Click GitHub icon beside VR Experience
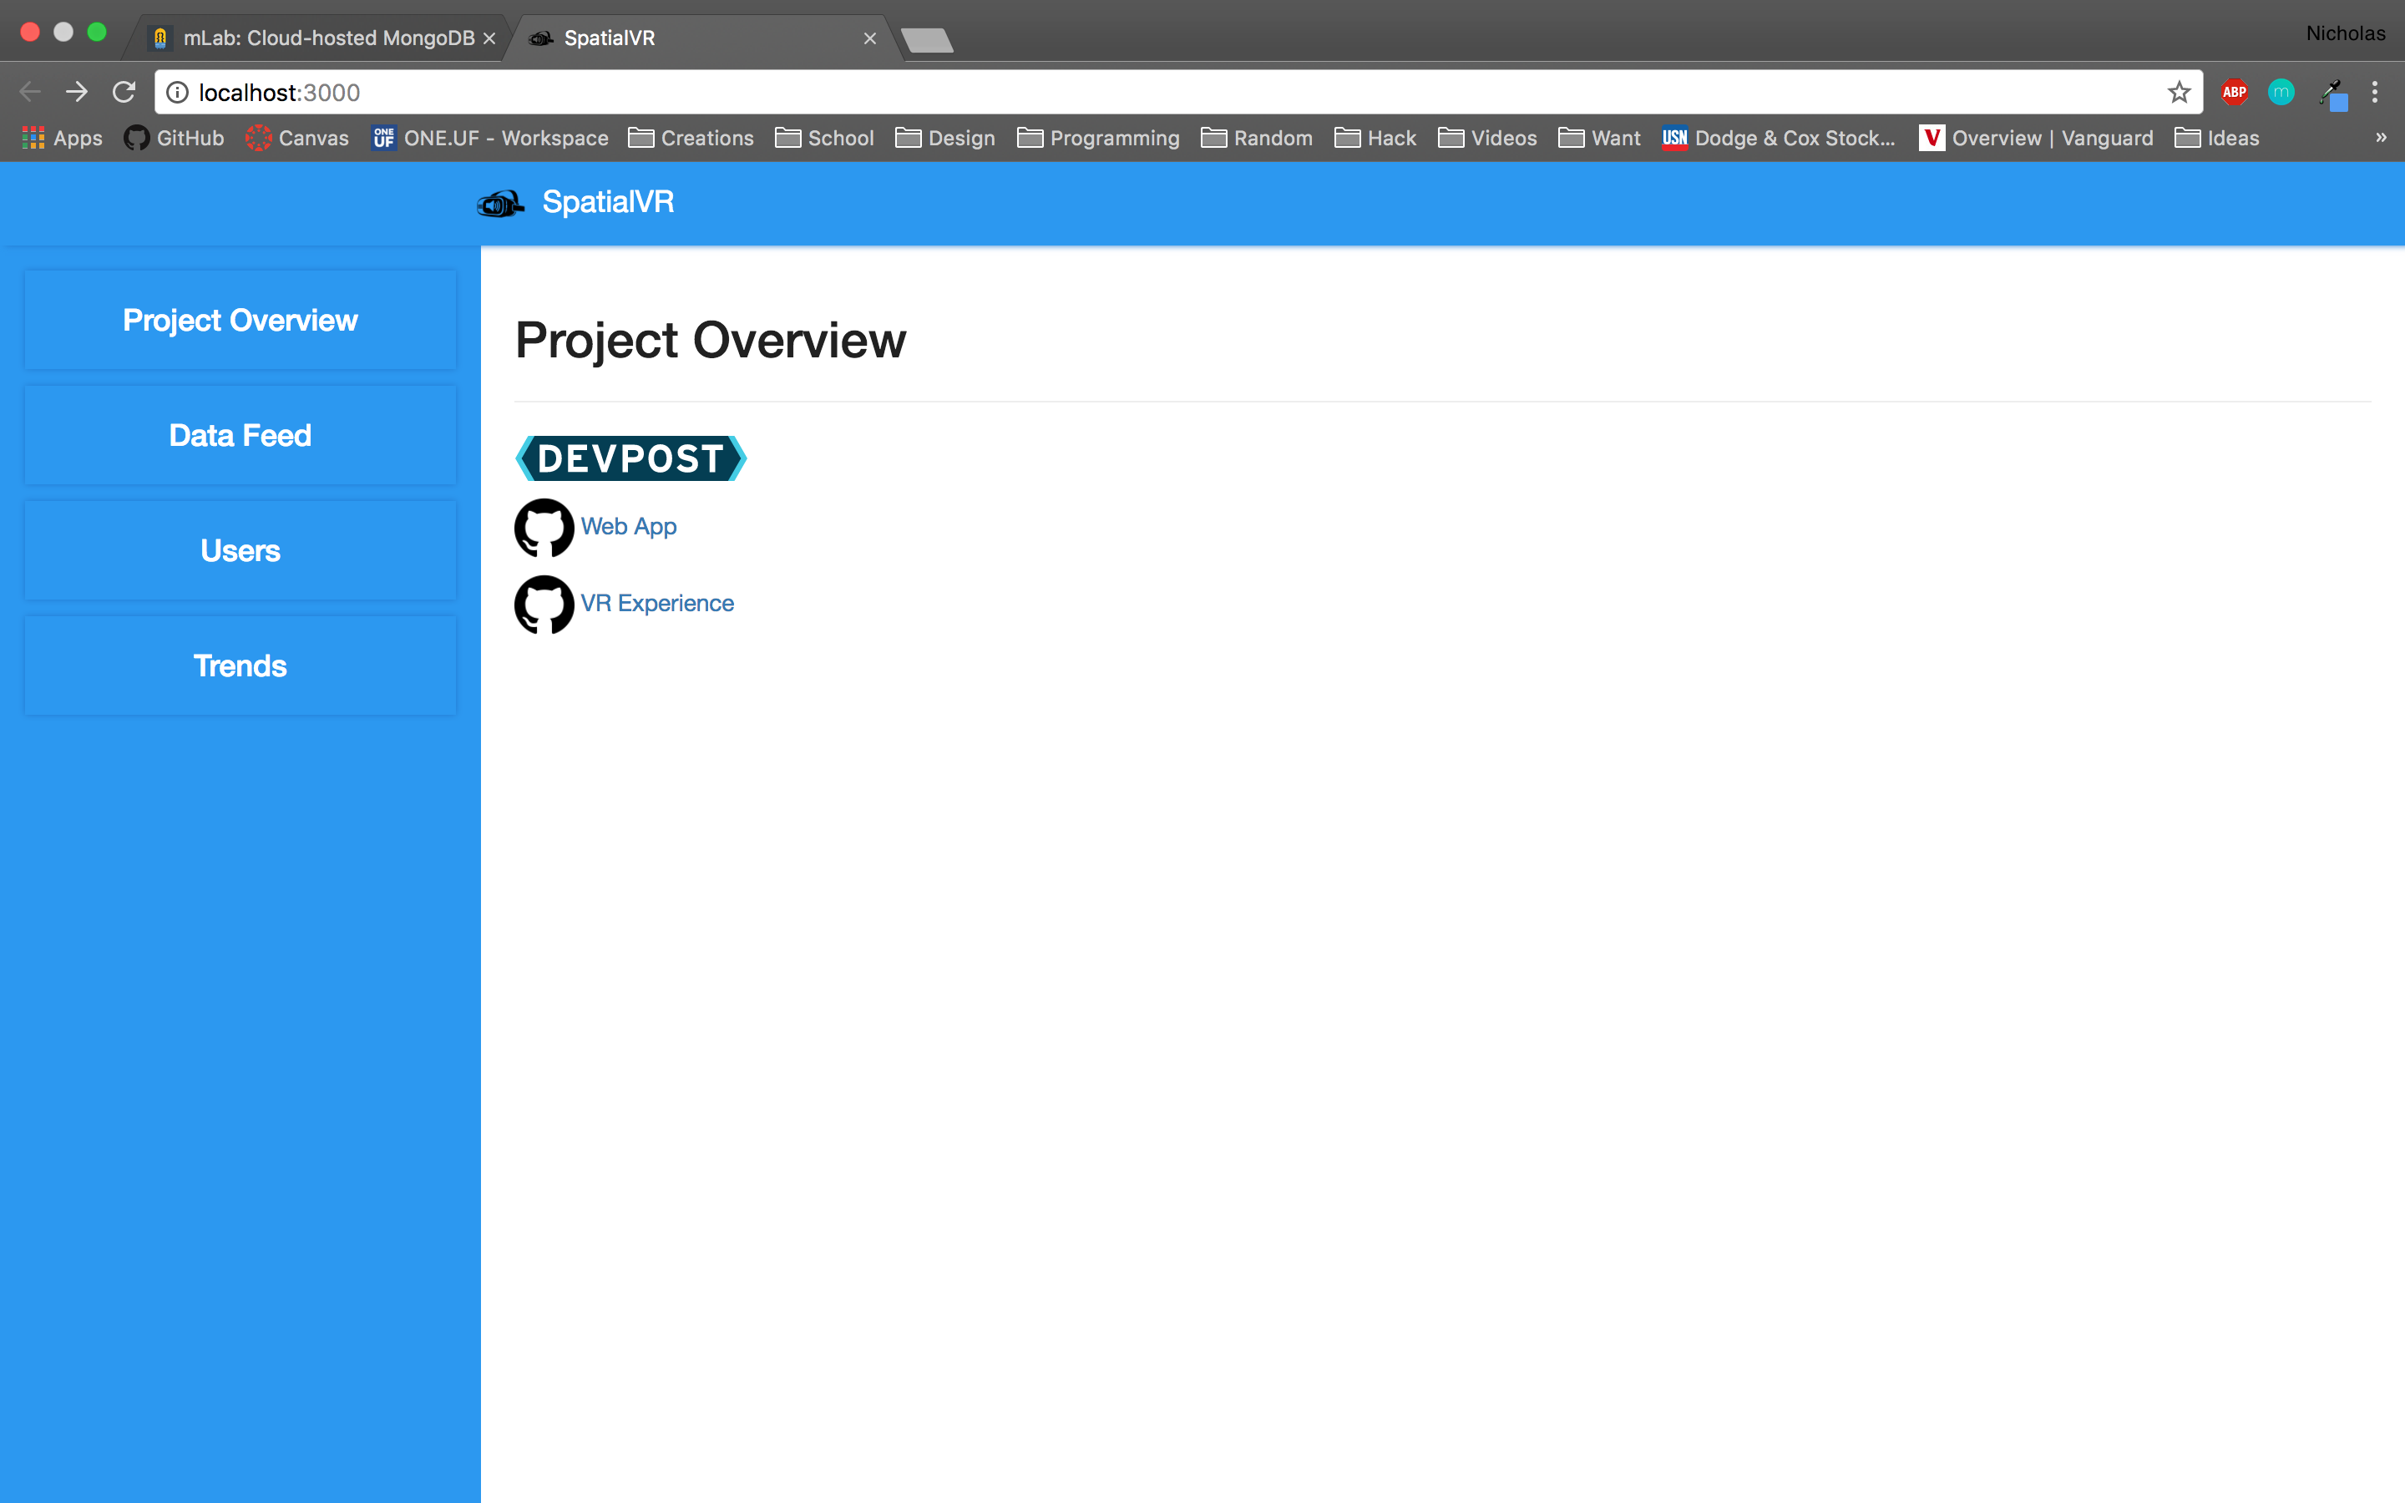Viewport: 2405px width, 1503px height. coord(544,604)
